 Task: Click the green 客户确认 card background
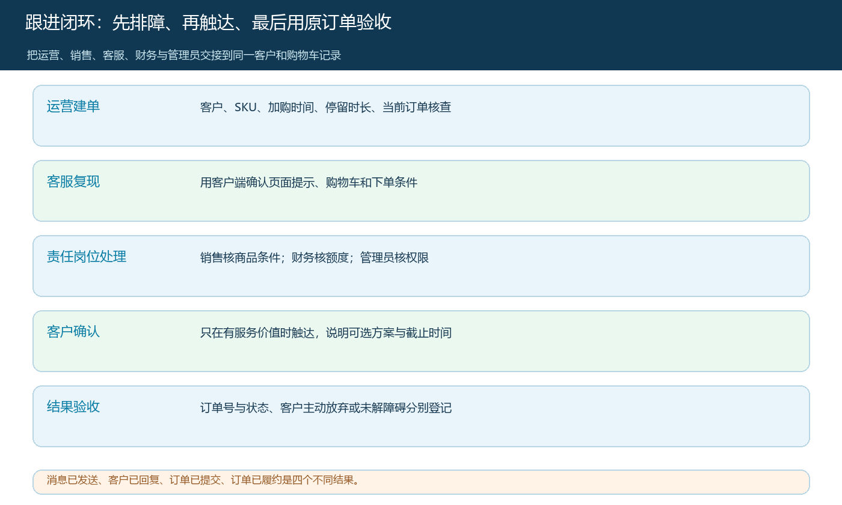[421, 341]
